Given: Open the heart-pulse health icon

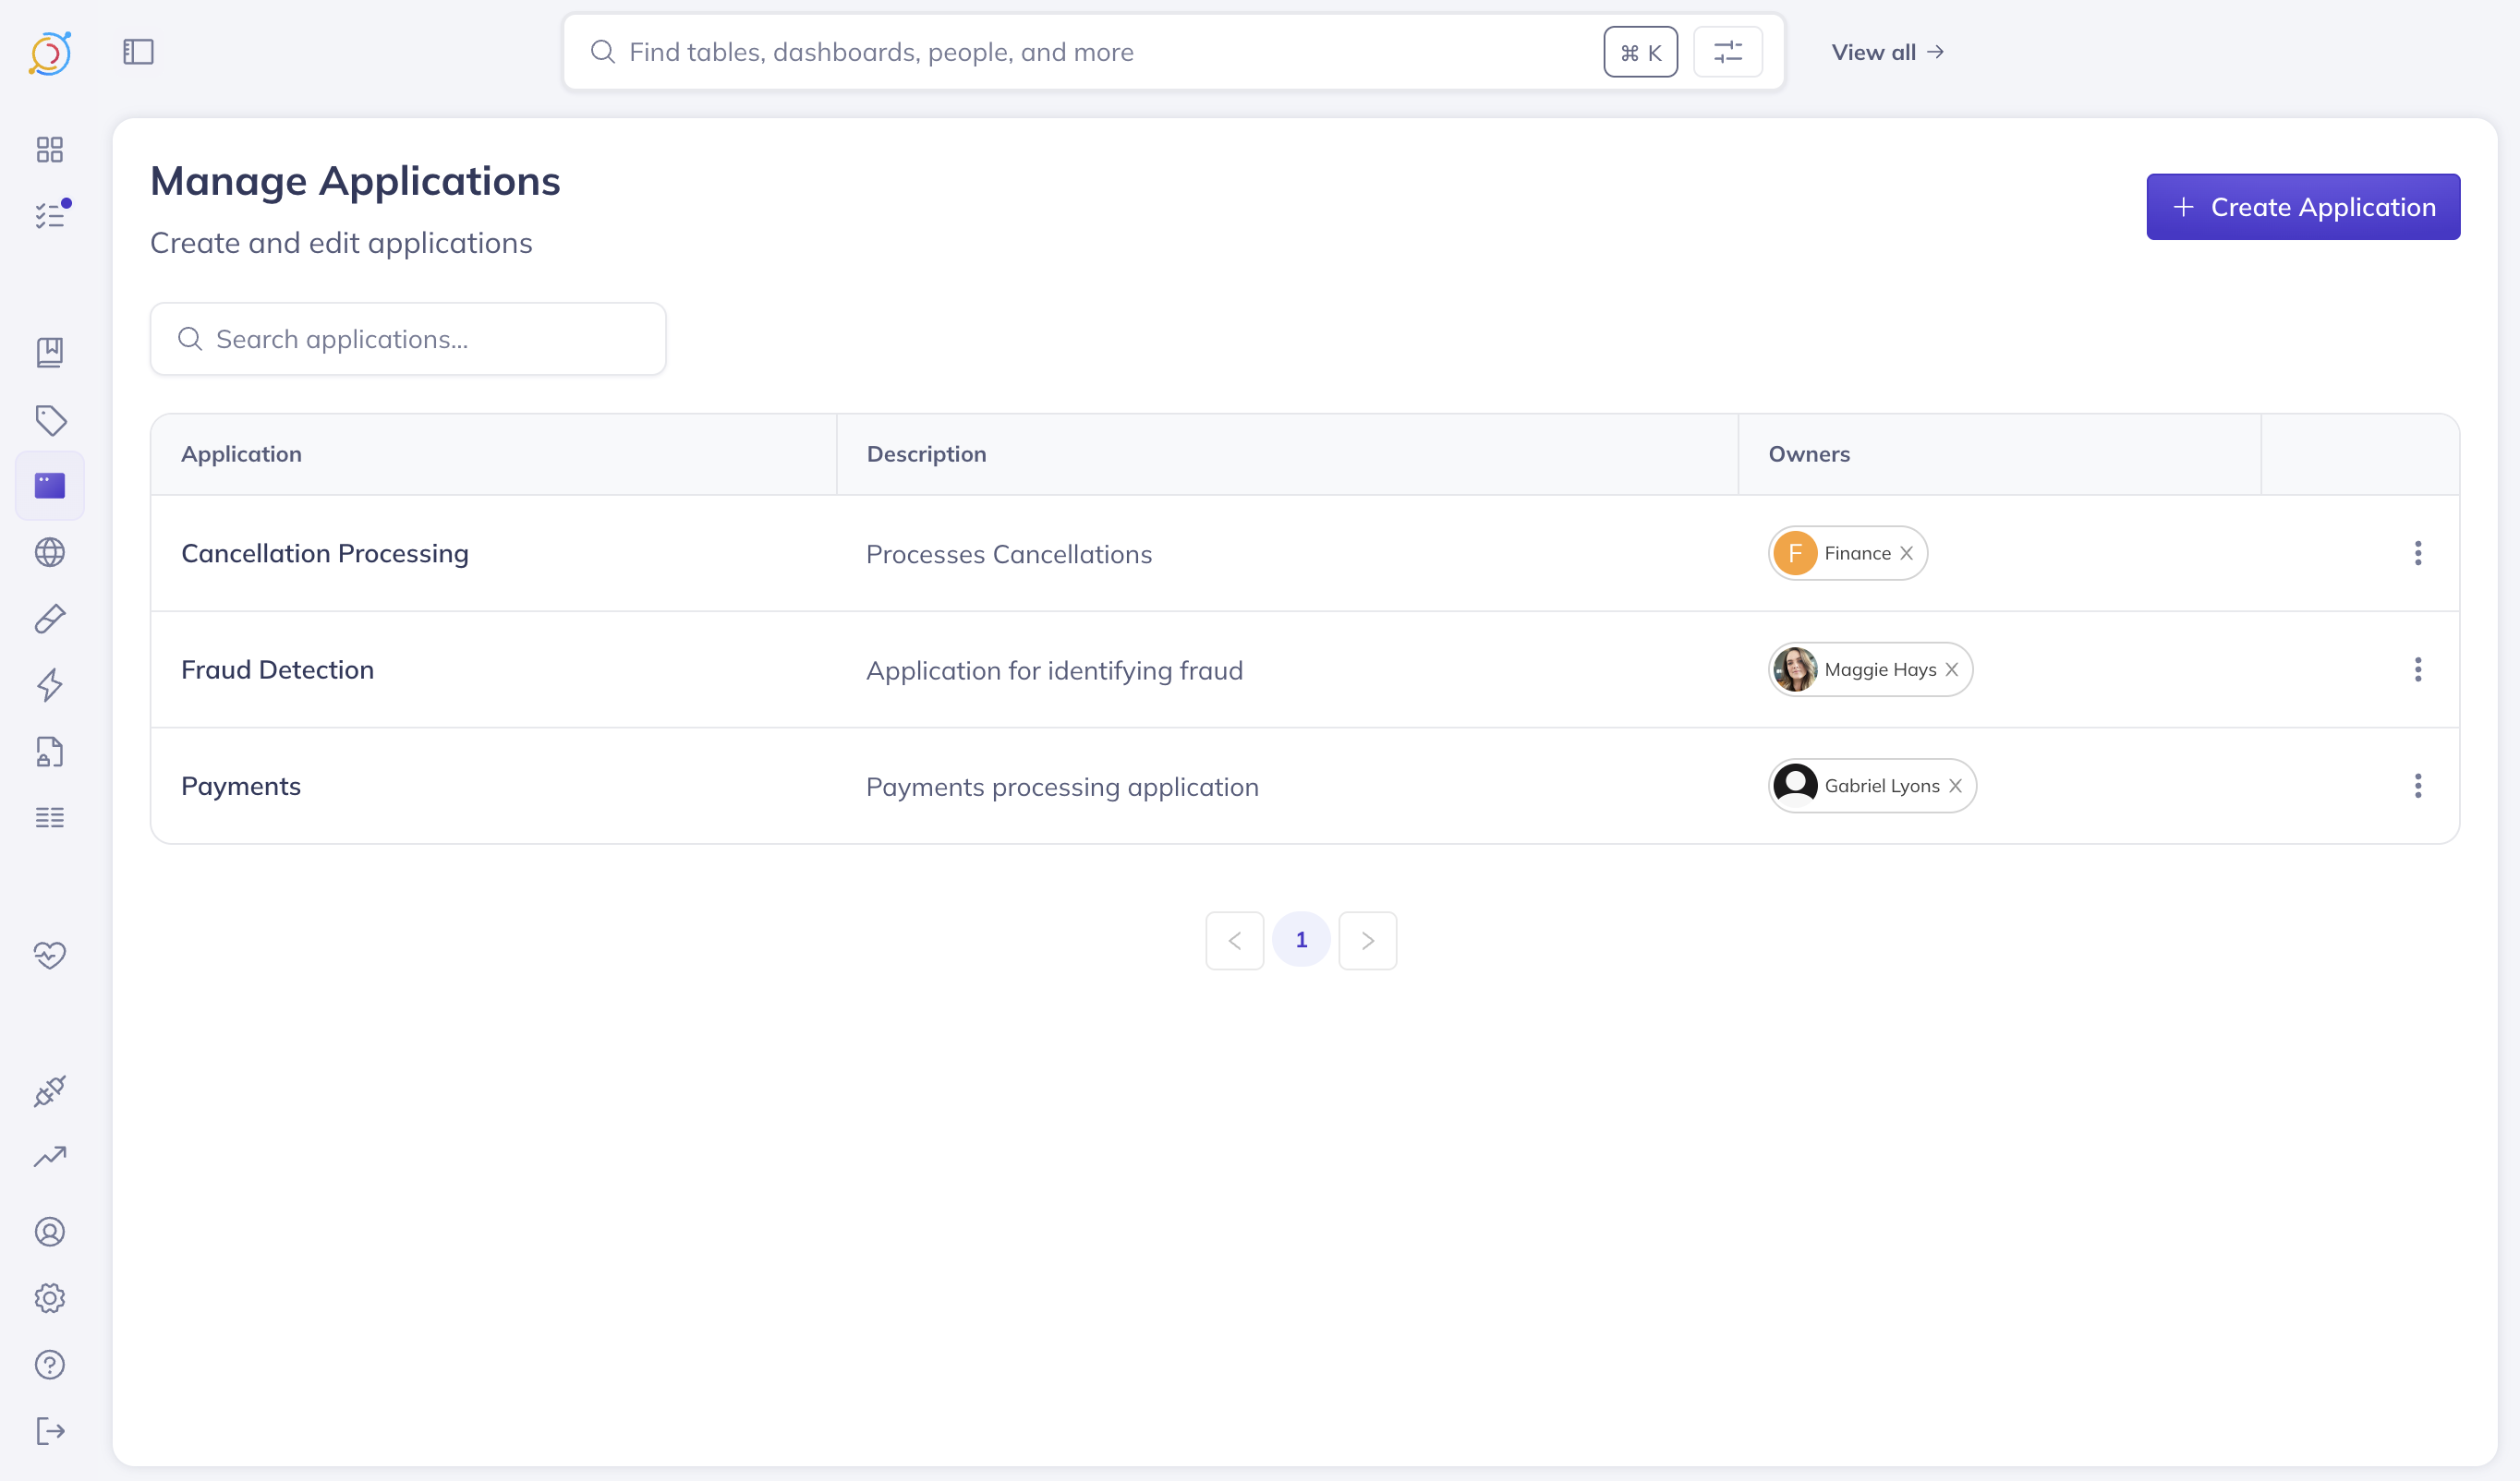Looking at the screenshot, I should pyautogui.click(x=49, y=955).
